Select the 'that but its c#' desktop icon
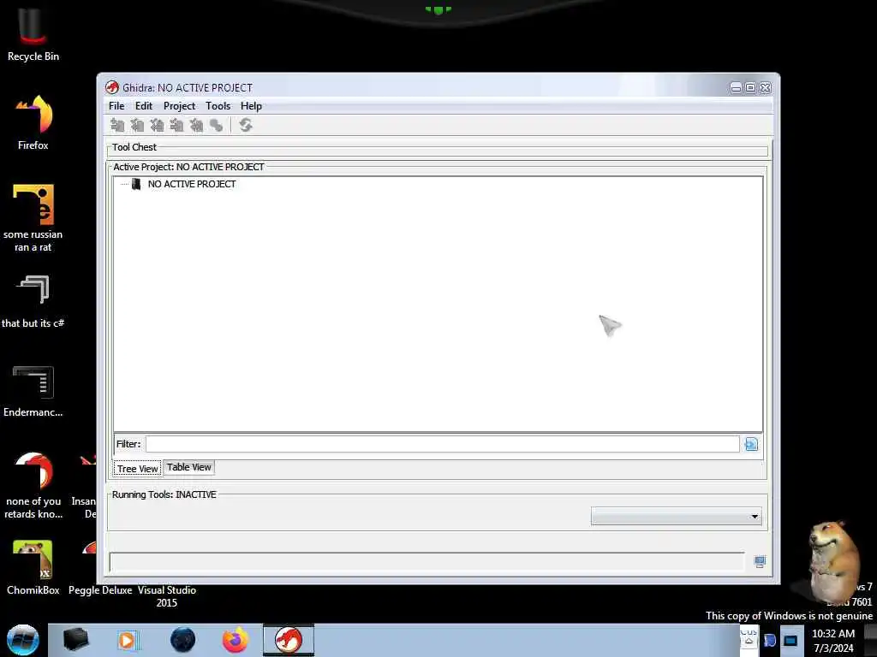Image resolution: width=877 pixels, height=657 pixels. pos(33,302)
